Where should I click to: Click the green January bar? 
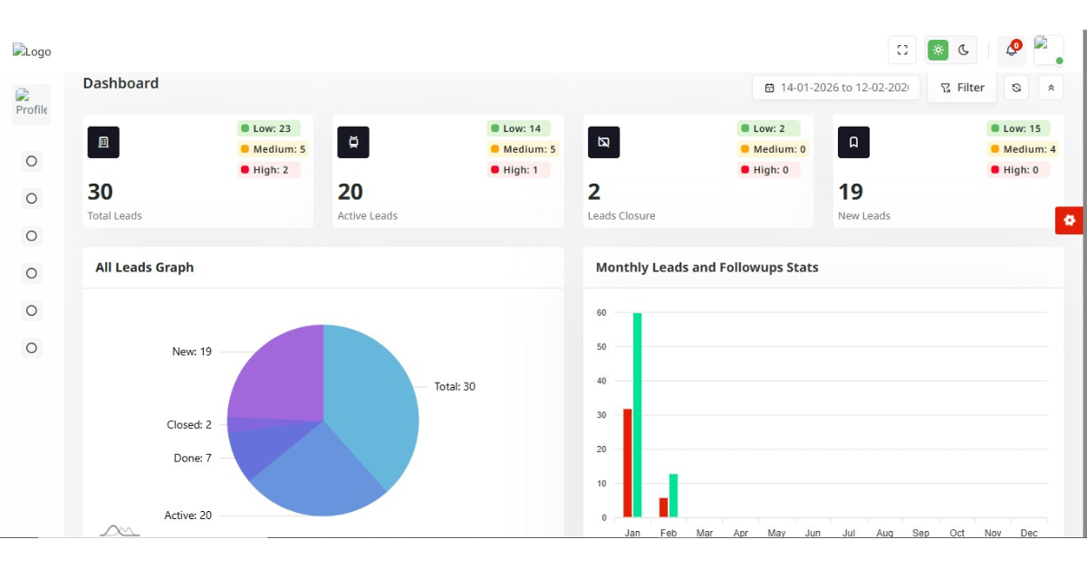[638, 415]
